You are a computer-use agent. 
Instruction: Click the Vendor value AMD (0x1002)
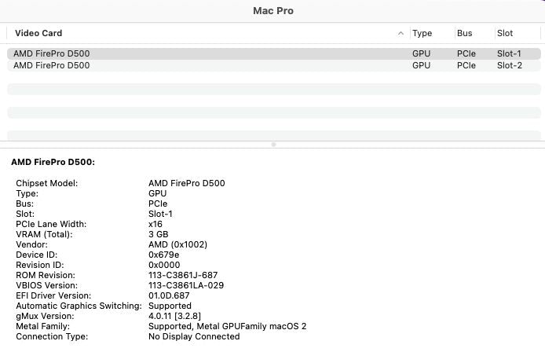pos(177,244)
